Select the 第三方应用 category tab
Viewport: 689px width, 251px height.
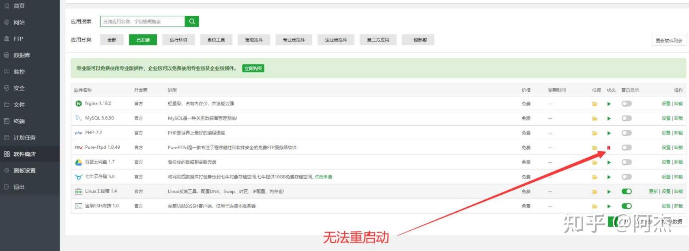coord(378,40)
